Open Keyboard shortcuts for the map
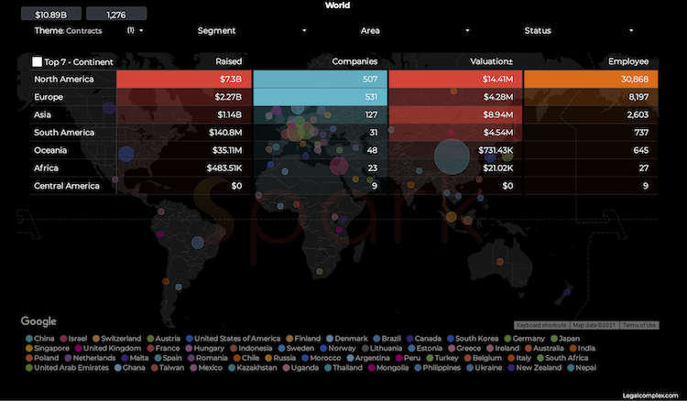The image size is (687, 401). coord(541,325)
